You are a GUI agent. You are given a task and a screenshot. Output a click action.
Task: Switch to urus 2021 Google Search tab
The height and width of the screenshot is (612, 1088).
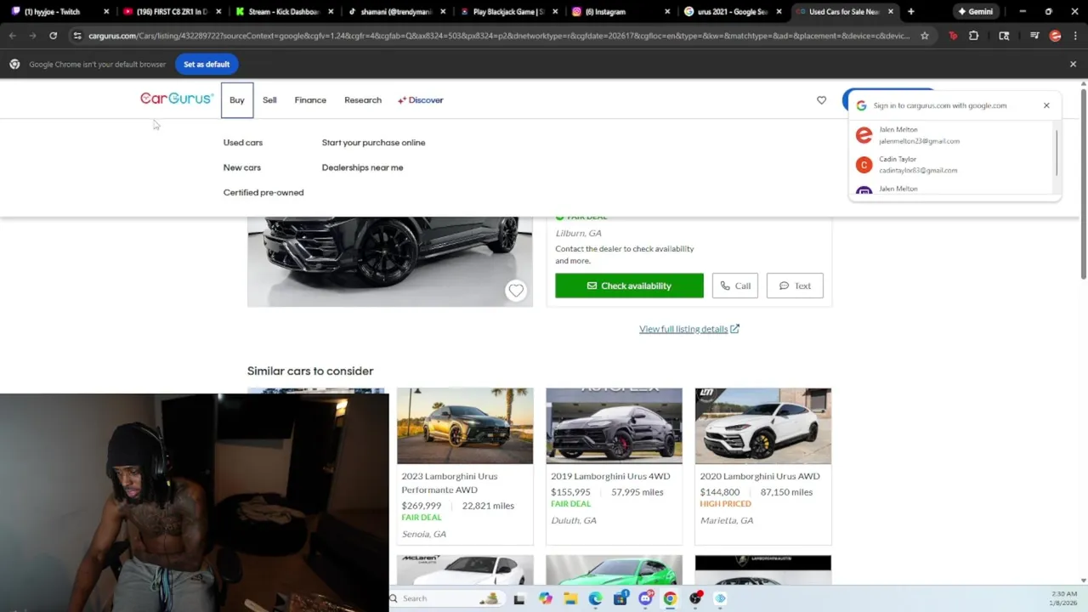pos(733,12)
